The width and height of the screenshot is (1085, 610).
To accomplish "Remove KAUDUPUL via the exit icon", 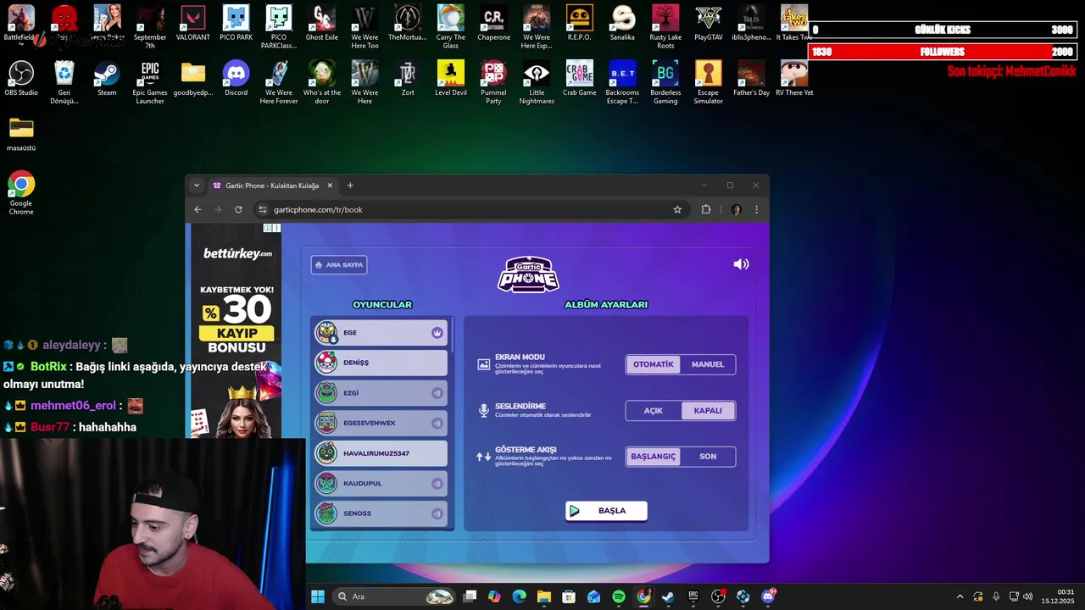I will pos(437,484).
